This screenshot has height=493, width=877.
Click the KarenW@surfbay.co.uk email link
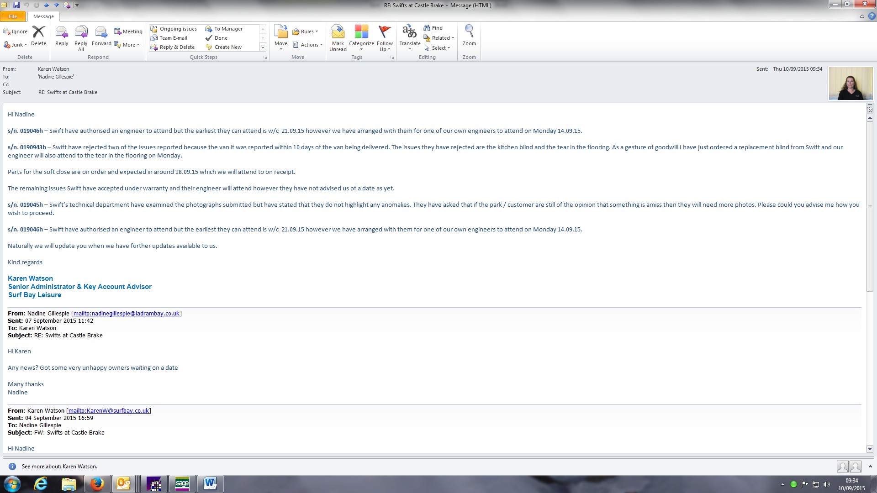pos(109,410)
